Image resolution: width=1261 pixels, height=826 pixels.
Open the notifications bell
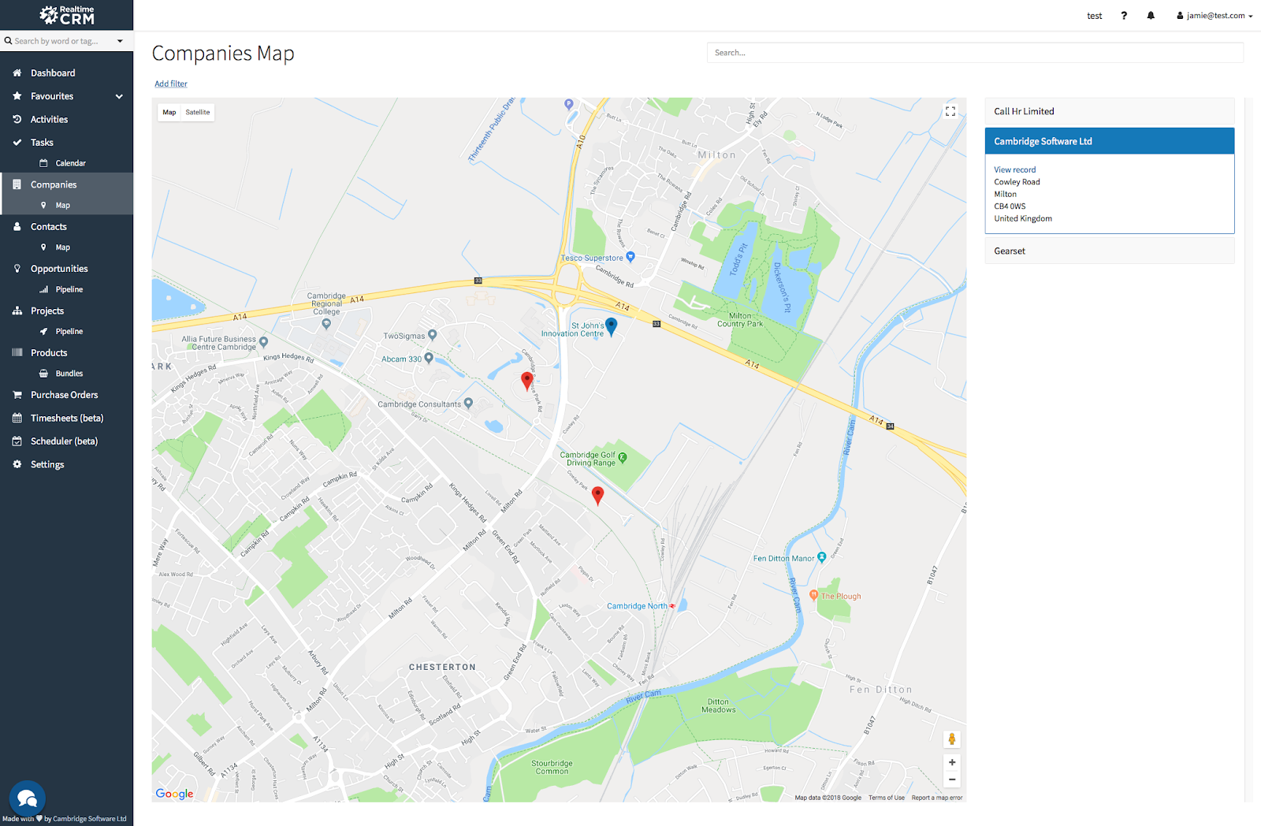click(1151, 16)
